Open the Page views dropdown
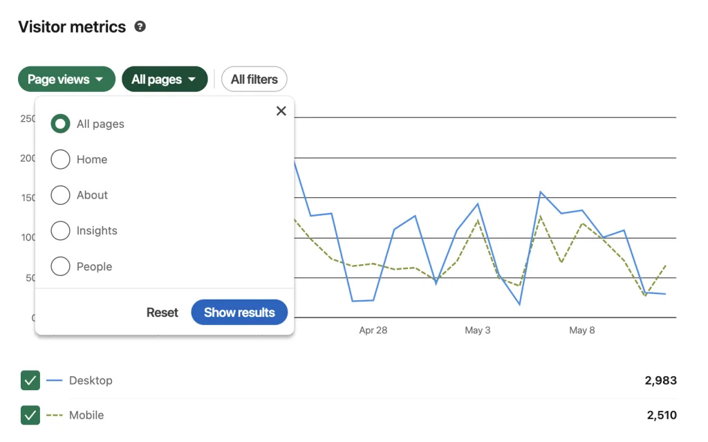 point(67,79)
